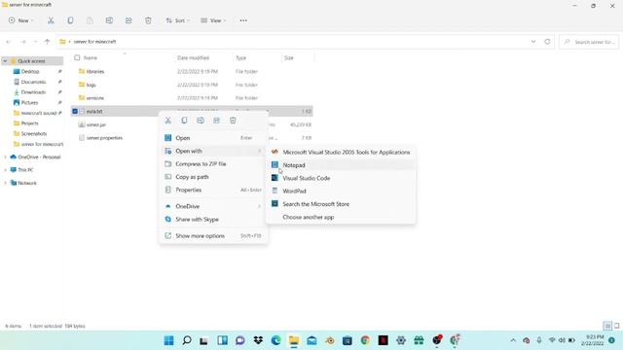The height and width of the screenshot is (350, 623).
Task: Choose Search the Microsoft Store
Action: [341, 204]
